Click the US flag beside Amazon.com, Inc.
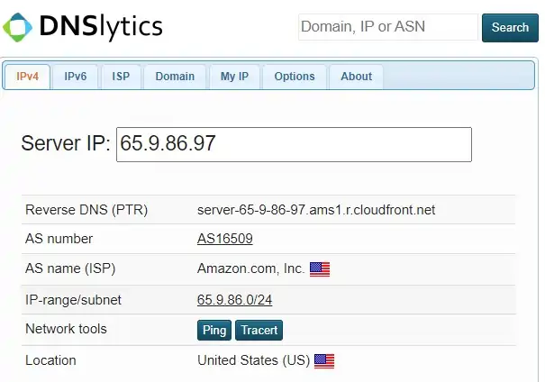This screenshot has height=382, width=545. click(320, 268)
